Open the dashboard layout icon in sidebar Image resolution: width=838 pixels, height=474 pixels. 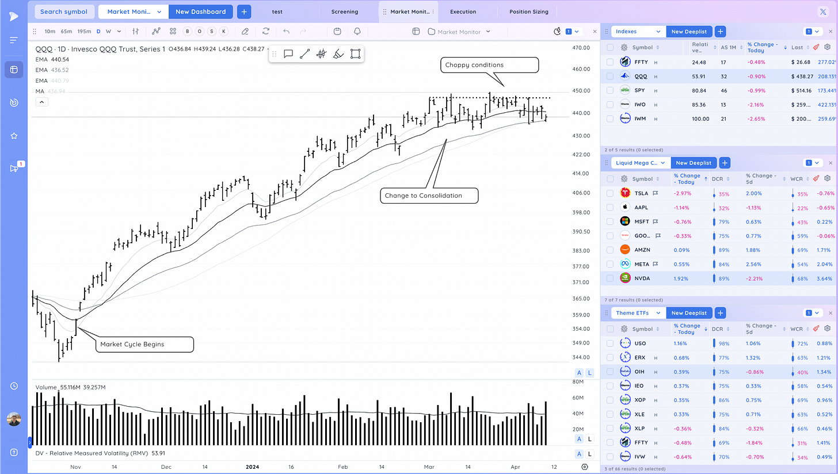tap(14, 70)
